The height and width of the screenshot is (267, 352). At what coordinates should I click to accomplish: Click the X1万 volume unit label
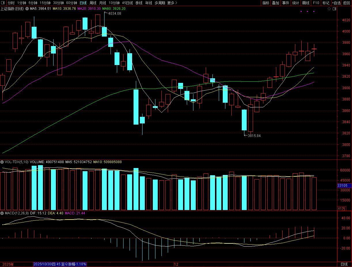(342, 208)
